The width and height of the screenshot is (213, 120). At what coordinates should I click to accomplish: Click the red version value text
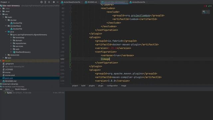coord(112,48)
